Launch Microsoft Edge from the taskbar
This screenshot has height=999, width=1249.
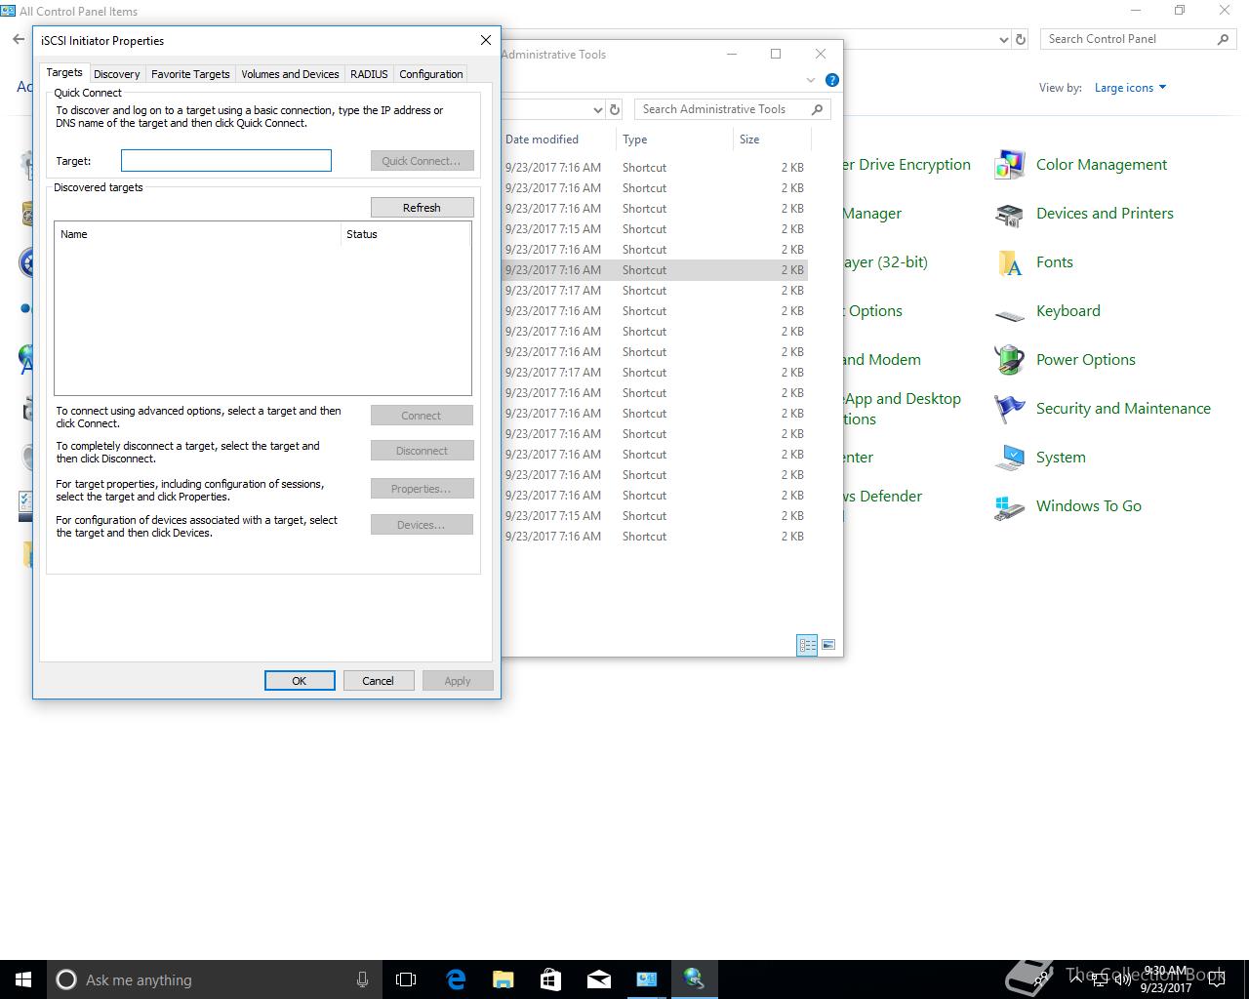click(x=456, y=979)
